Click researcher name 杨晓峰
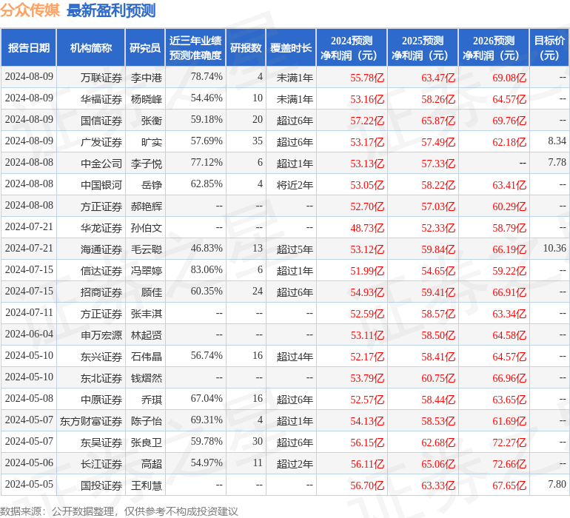The image size is (570, 518). [x=146, y=99]
